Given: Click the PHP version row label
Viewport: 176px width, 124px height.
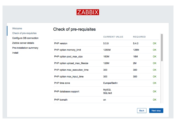Looking at the screenshot, I should coord(61,43).
